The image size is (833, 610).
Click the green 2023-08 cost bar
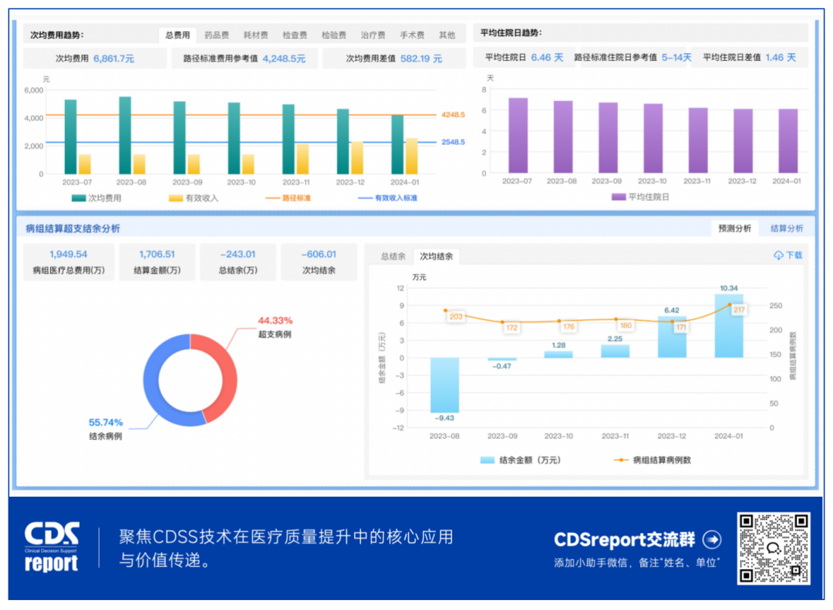pyautogui.click(x=125, y=136)
